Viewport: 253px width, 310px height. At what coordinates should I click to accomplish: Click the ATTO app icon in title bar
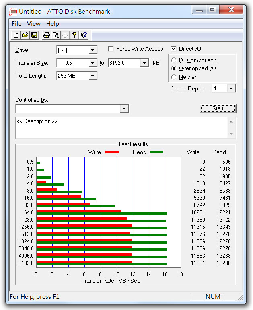(x=13, y=12)
